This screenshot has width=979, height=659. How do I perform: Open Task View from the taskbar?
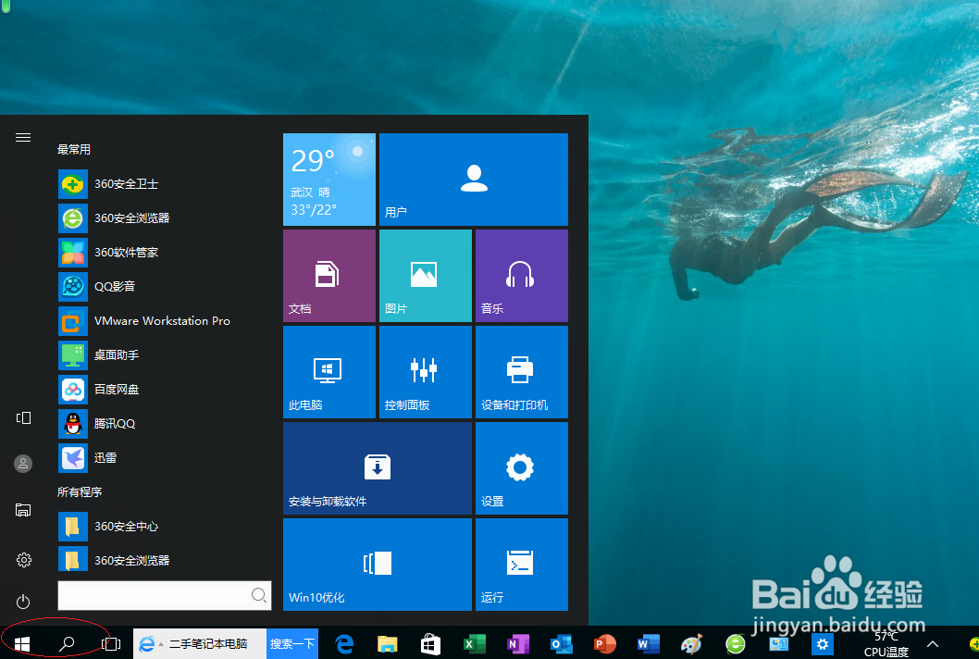click(110, 643)
